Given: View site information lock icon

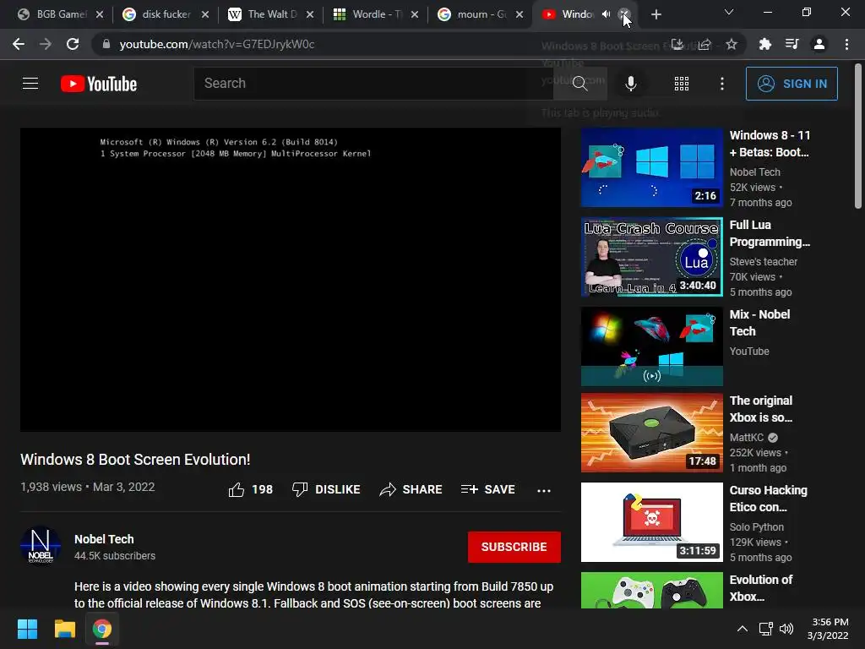Looking at the screenshot, I should pyautogui.click(x=106, y=44).
